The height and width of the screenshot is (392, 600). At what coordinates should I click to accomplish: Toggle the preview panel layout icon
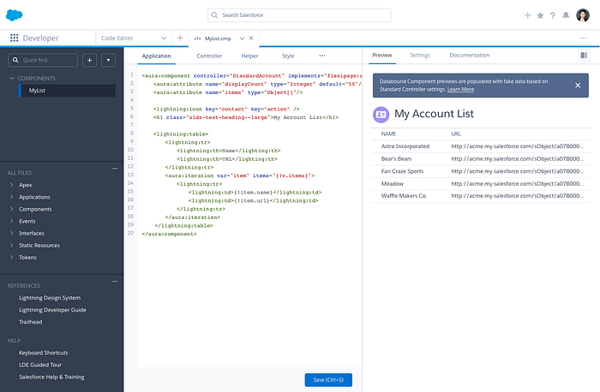tap(584, 56)
